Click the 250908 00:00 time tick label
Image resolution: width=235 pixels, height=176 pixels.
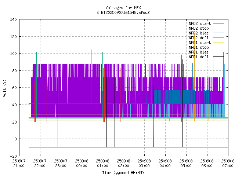coord(82,163)
